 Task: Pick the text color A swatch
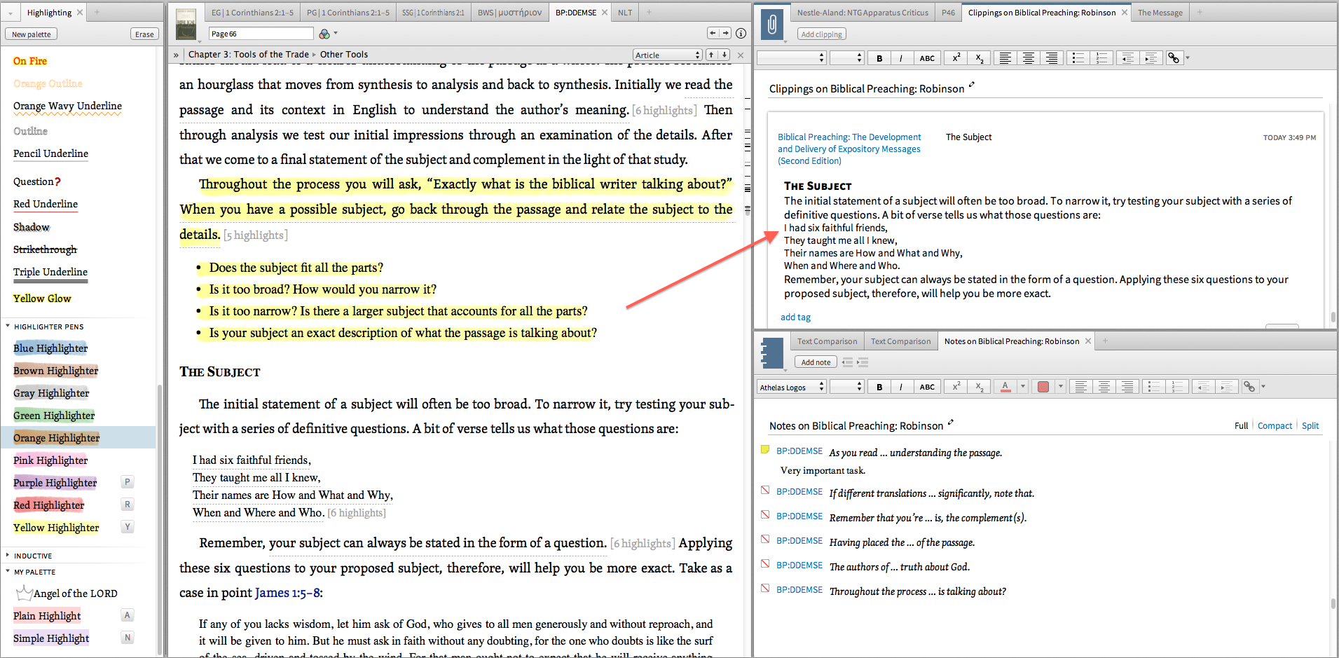pos(1005,387)
